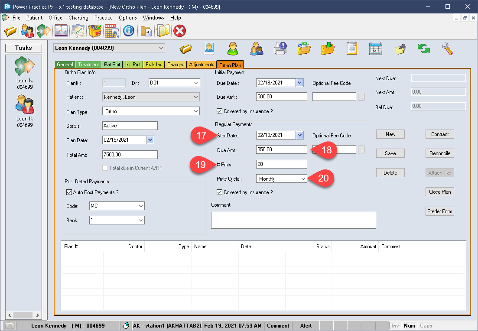Switch to the Pat Pmt tab
Image resolution: width=478 pixels, height=331 pixels.
[x=112, y=65]
